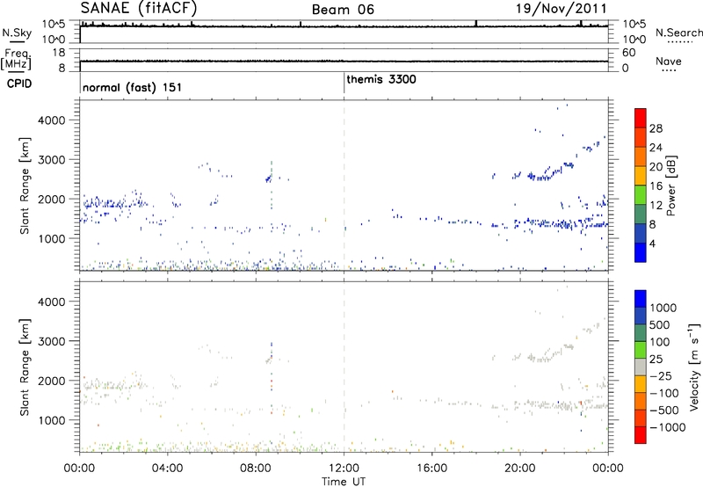Click the "Beam 06" heading

coord(343,10)
